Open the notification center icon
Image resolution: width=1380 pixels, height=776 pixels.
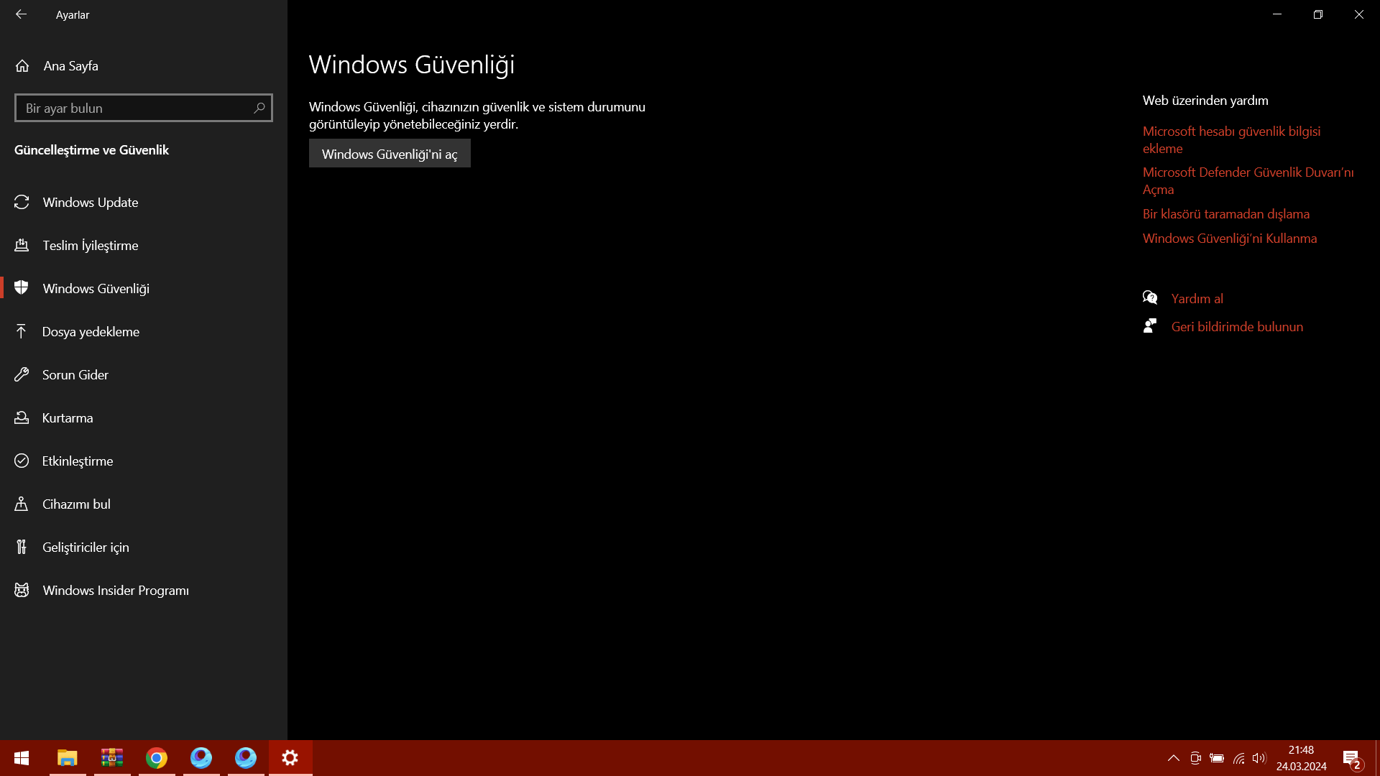1352,758
